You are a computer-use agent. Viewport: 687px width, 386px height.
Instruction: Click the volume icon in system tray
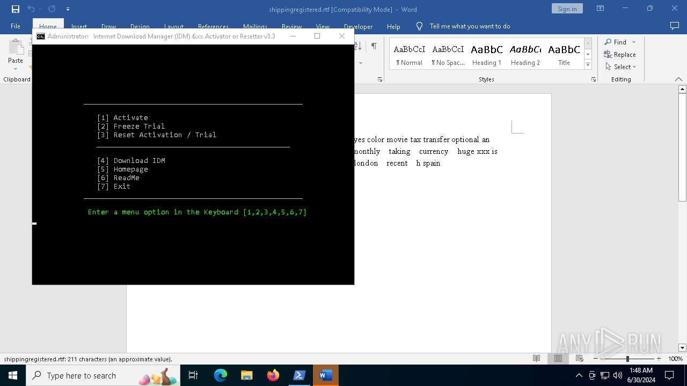click(x=617, y=375)
